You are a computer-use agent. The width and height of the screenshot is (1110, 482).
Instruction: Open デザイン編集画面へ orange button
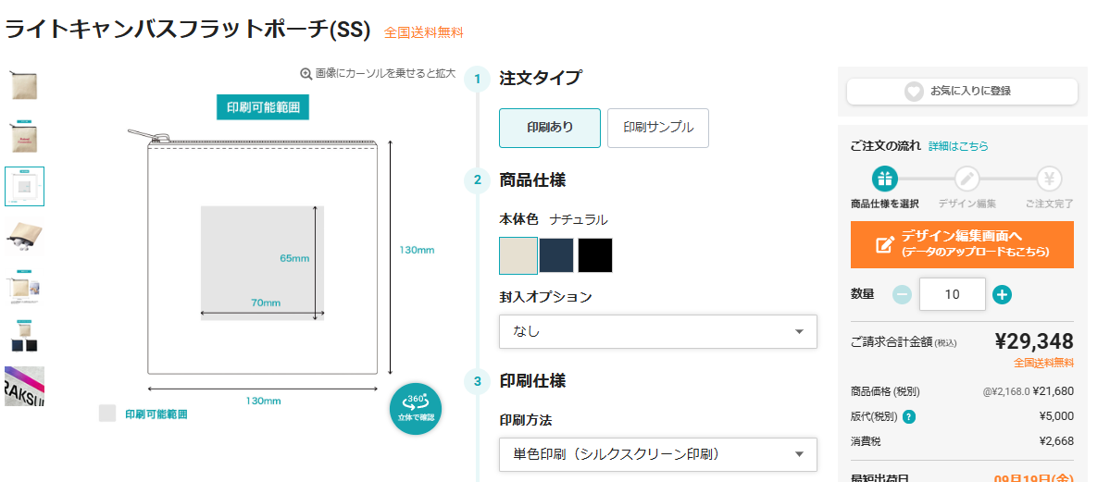click(962, 244)
